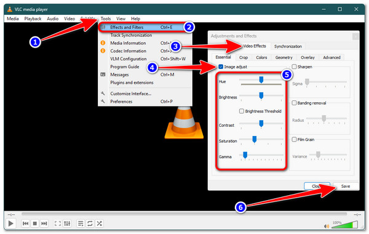Screen dimensions: 369x234
Task: Click Preferences wrench icon
Action: pyautogui.click(x=103, y=102)
